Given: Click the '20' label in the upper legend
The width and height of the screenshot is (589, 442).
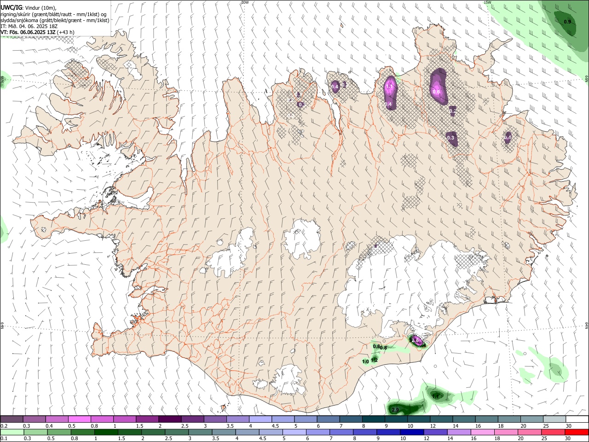Looking at the screenshot, I should point(523,426).
